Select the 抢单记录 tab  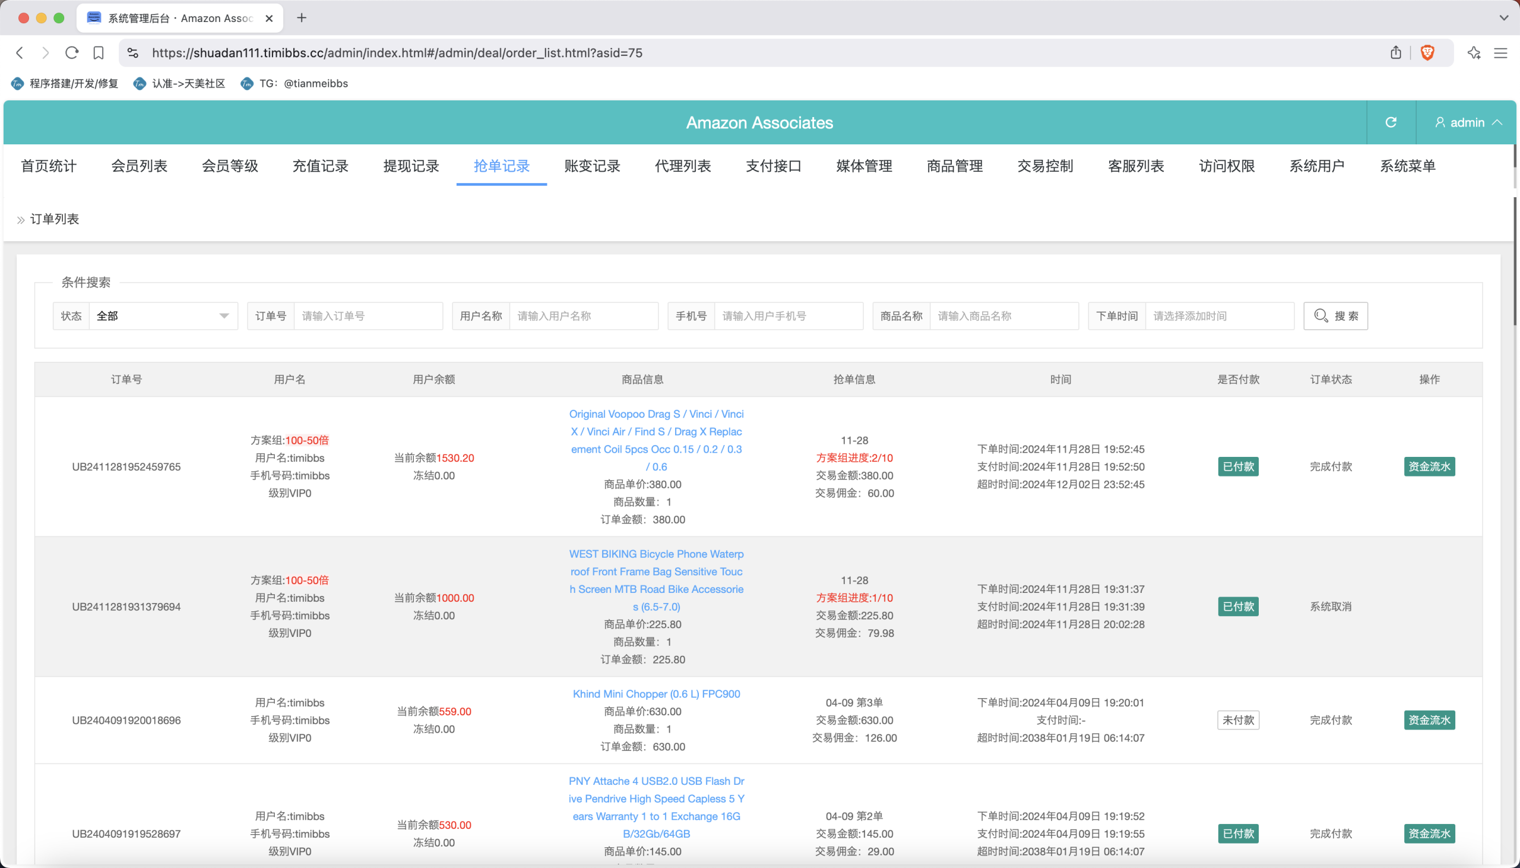tap(502, 166)
